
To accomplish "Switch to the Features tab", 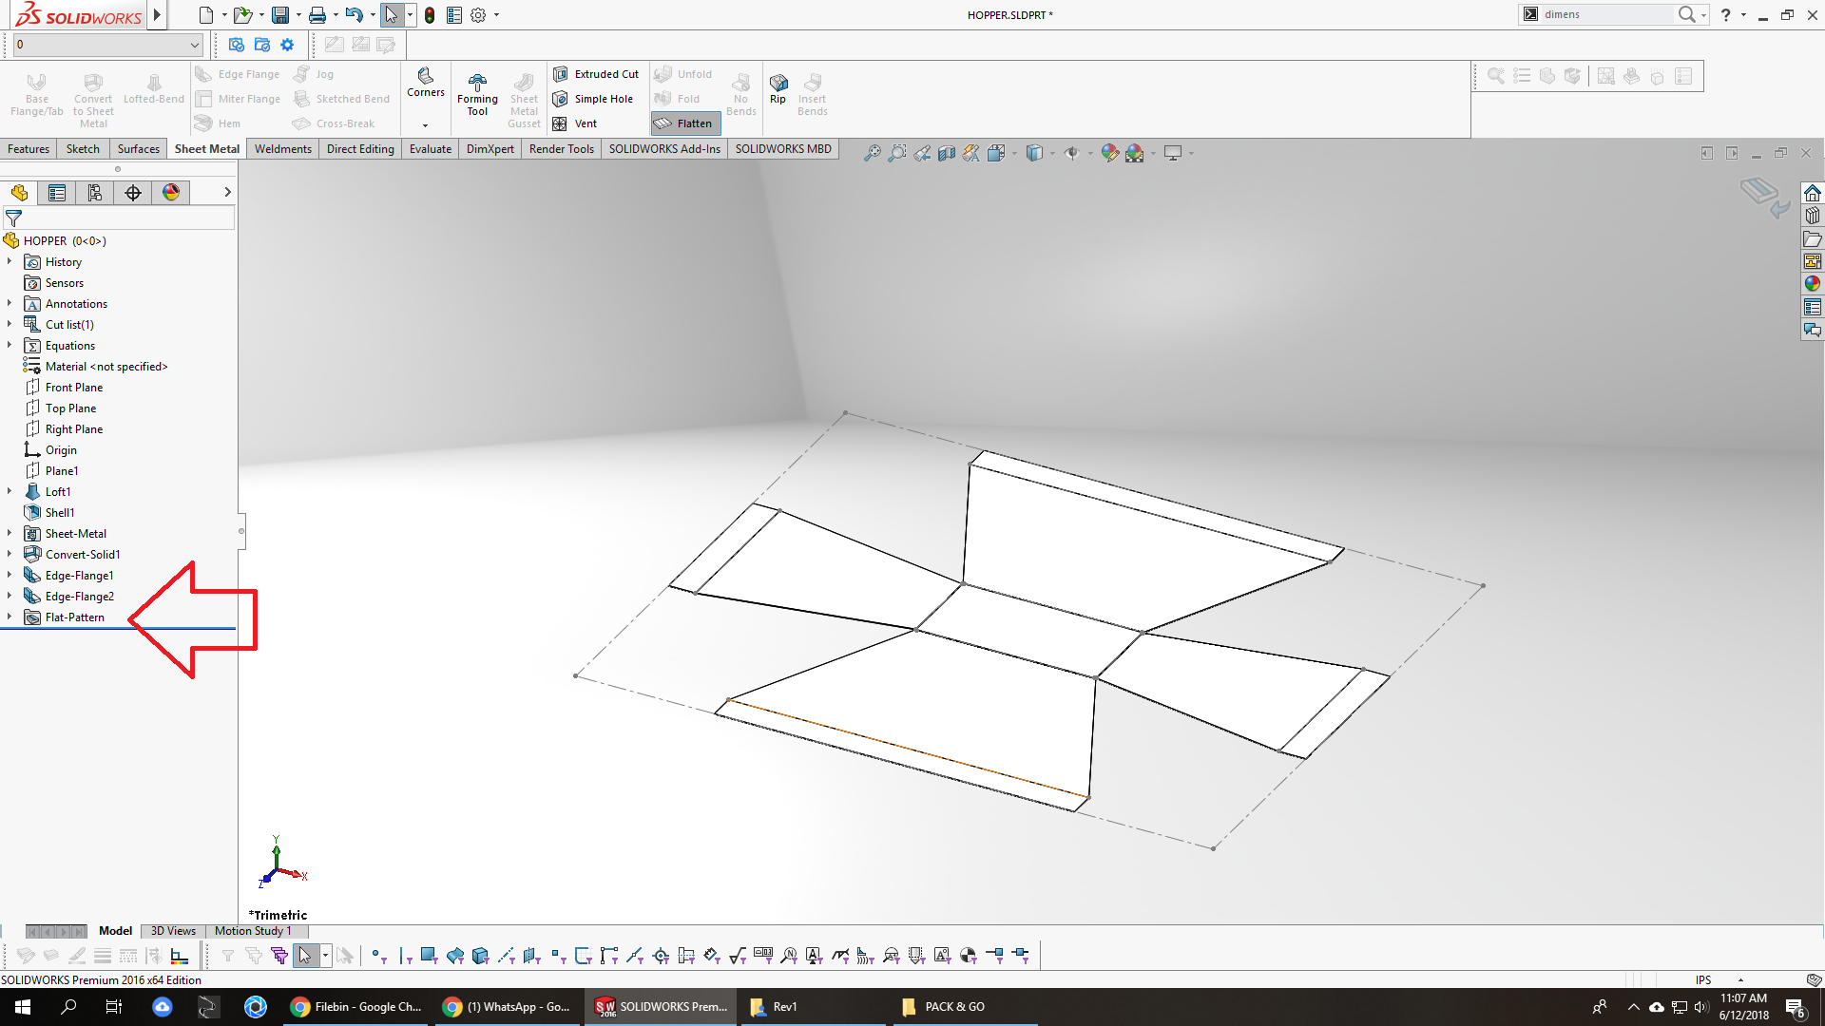I will tap(29, 149).
